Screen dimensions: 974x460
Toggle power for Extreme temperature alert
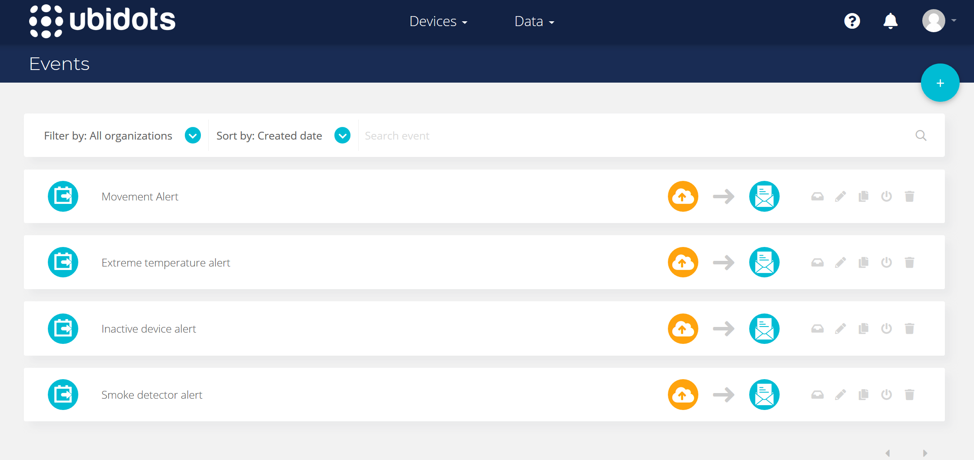coord(887,263)
